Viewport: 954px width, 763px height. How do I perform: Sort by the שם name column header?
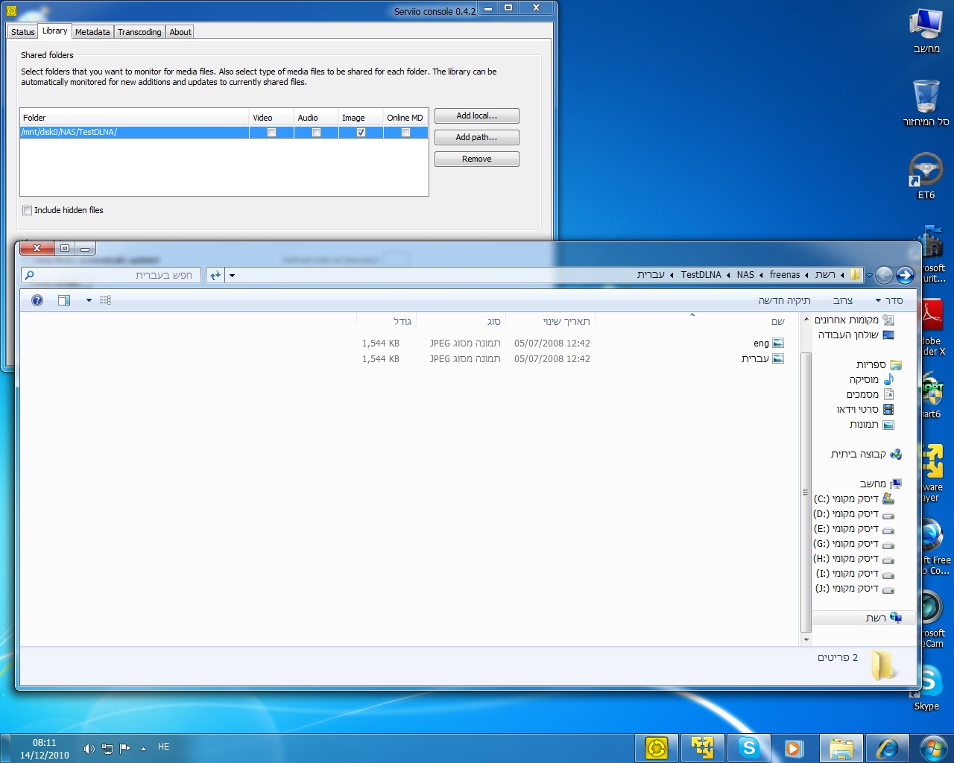click(778, 321)
